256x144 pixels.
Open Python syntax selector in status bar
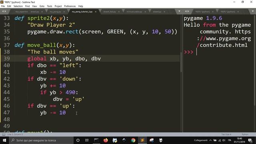(x=245, y=134)
